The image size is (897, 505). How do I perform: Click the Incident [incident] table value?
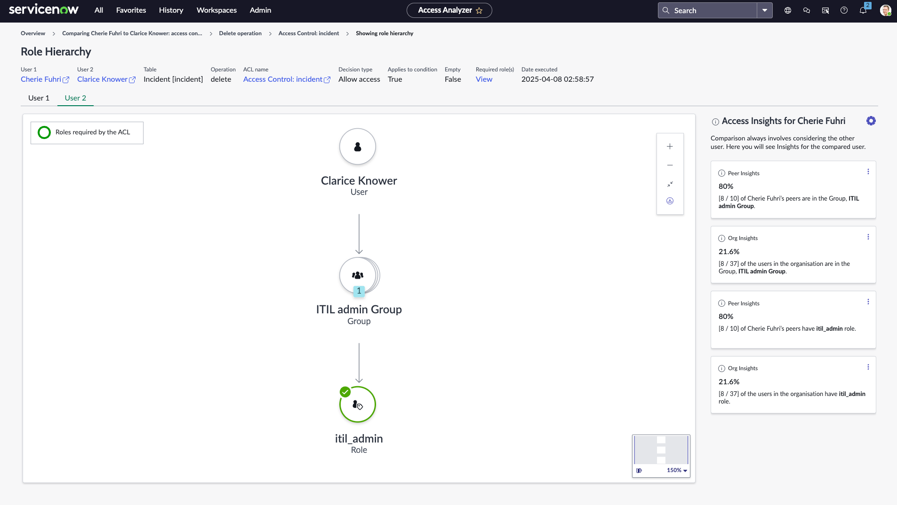(173, 79)
